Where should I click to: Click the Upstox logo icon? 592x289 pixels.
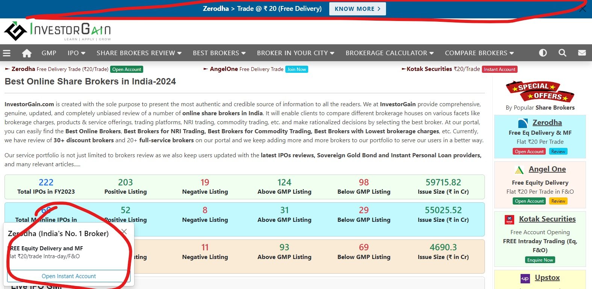tap(525, 278)
